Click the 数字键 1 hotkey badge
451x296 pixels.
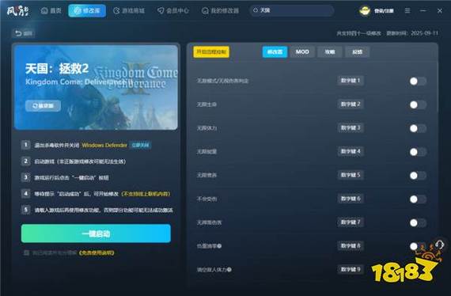pos(351,81)
